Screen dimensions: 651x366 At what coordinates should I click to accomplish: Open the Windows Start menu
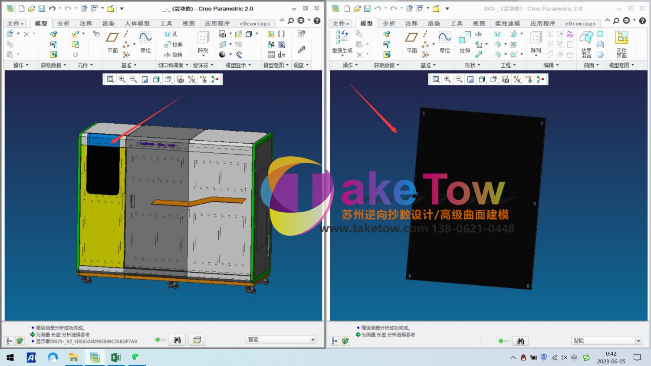coord(10,357)
